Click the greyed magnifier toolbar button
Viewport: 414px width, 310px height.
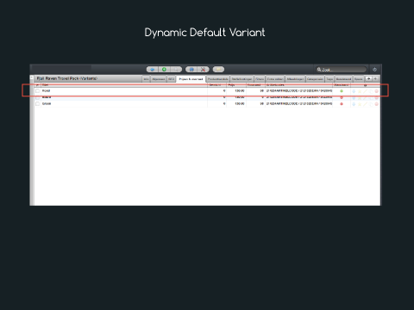[x=176, y=70]
